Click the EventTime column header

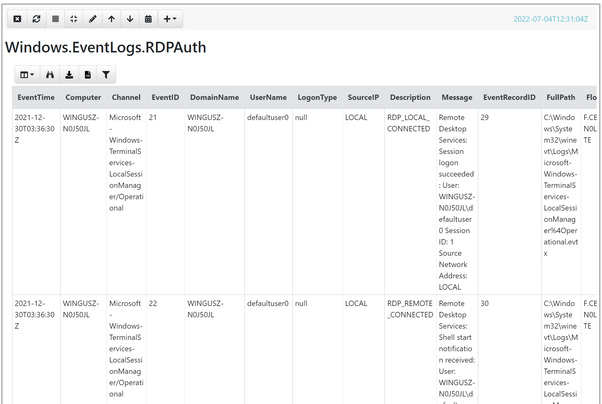[36, 97]
